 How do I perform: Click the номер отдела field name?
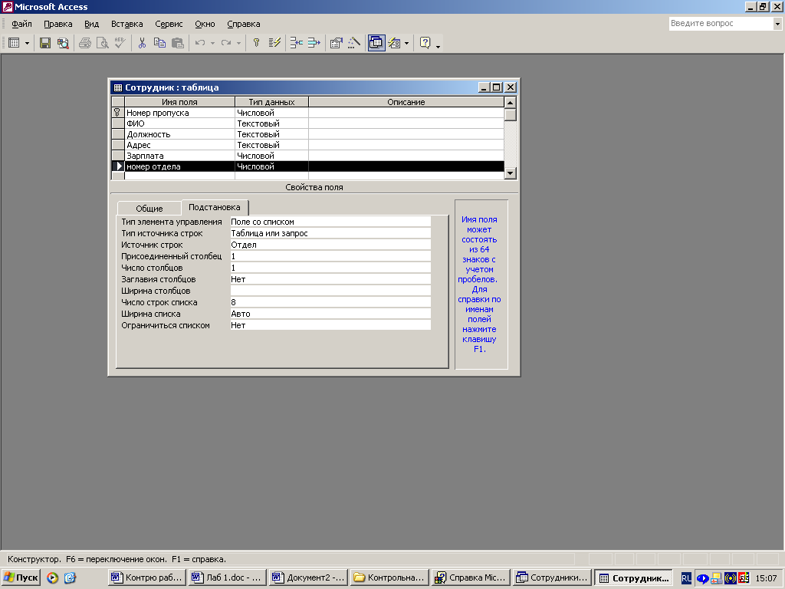(x=179, y=166)
